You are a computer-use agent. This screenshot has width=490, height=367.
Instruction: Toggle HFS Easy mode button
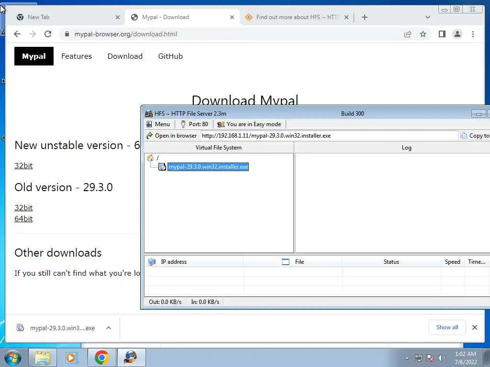pyautogui.click(x=249, y=124)
